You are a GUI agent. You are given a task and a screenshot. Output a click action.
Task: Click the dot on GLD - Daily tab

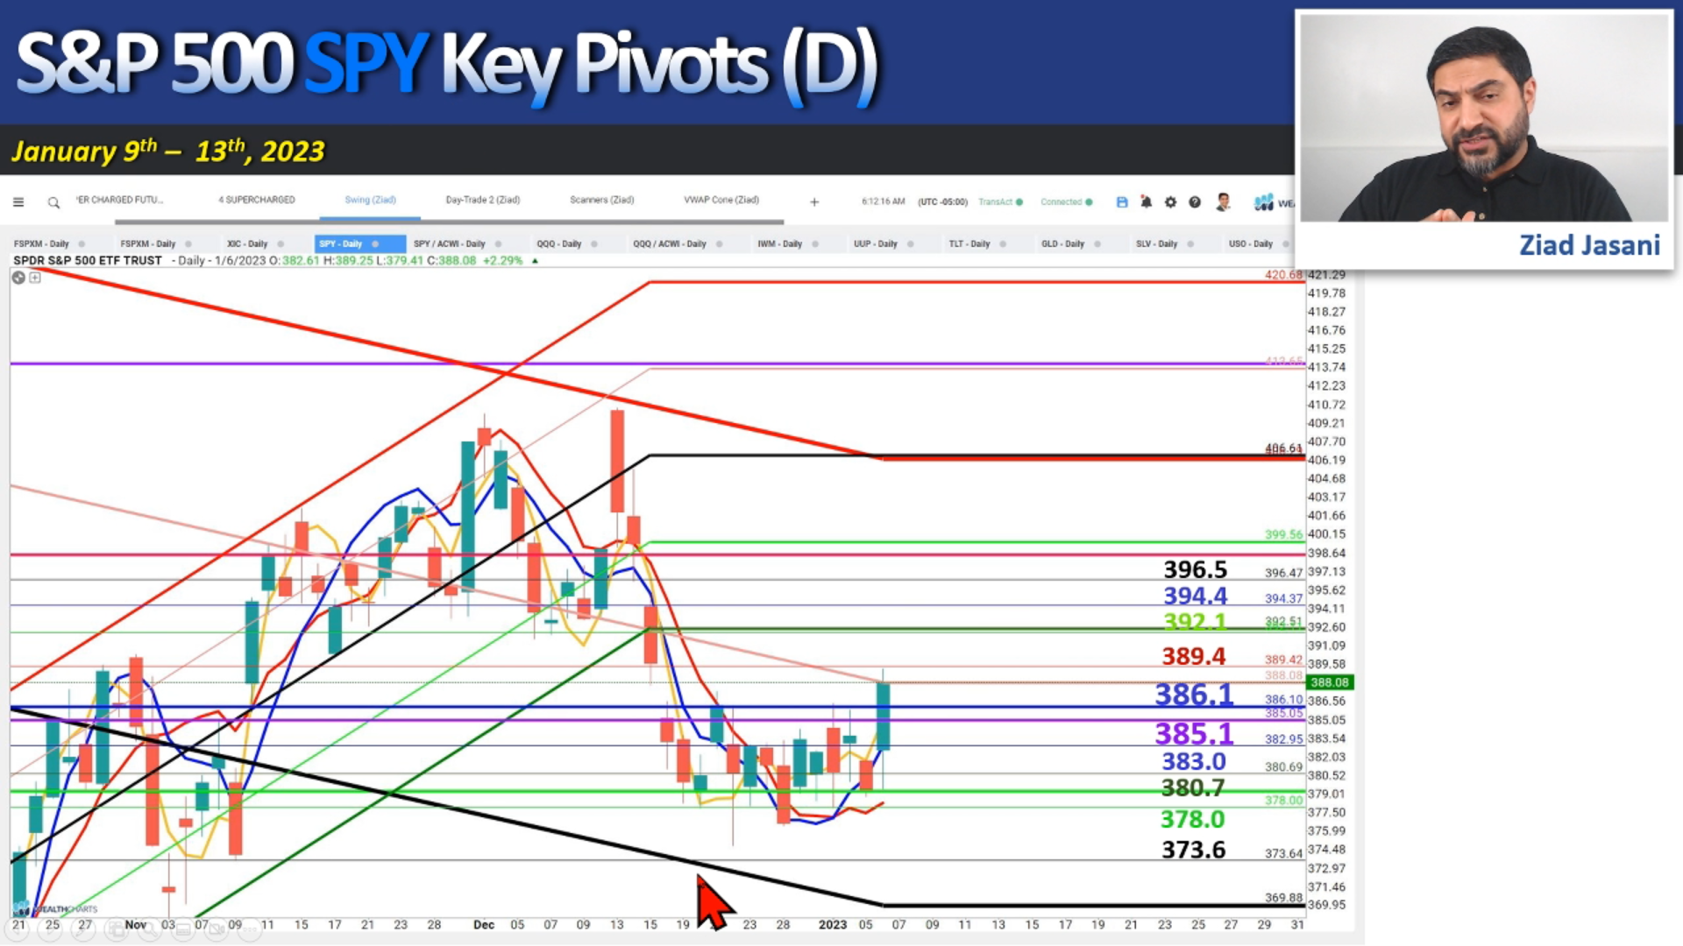[x=1097, y=244]
